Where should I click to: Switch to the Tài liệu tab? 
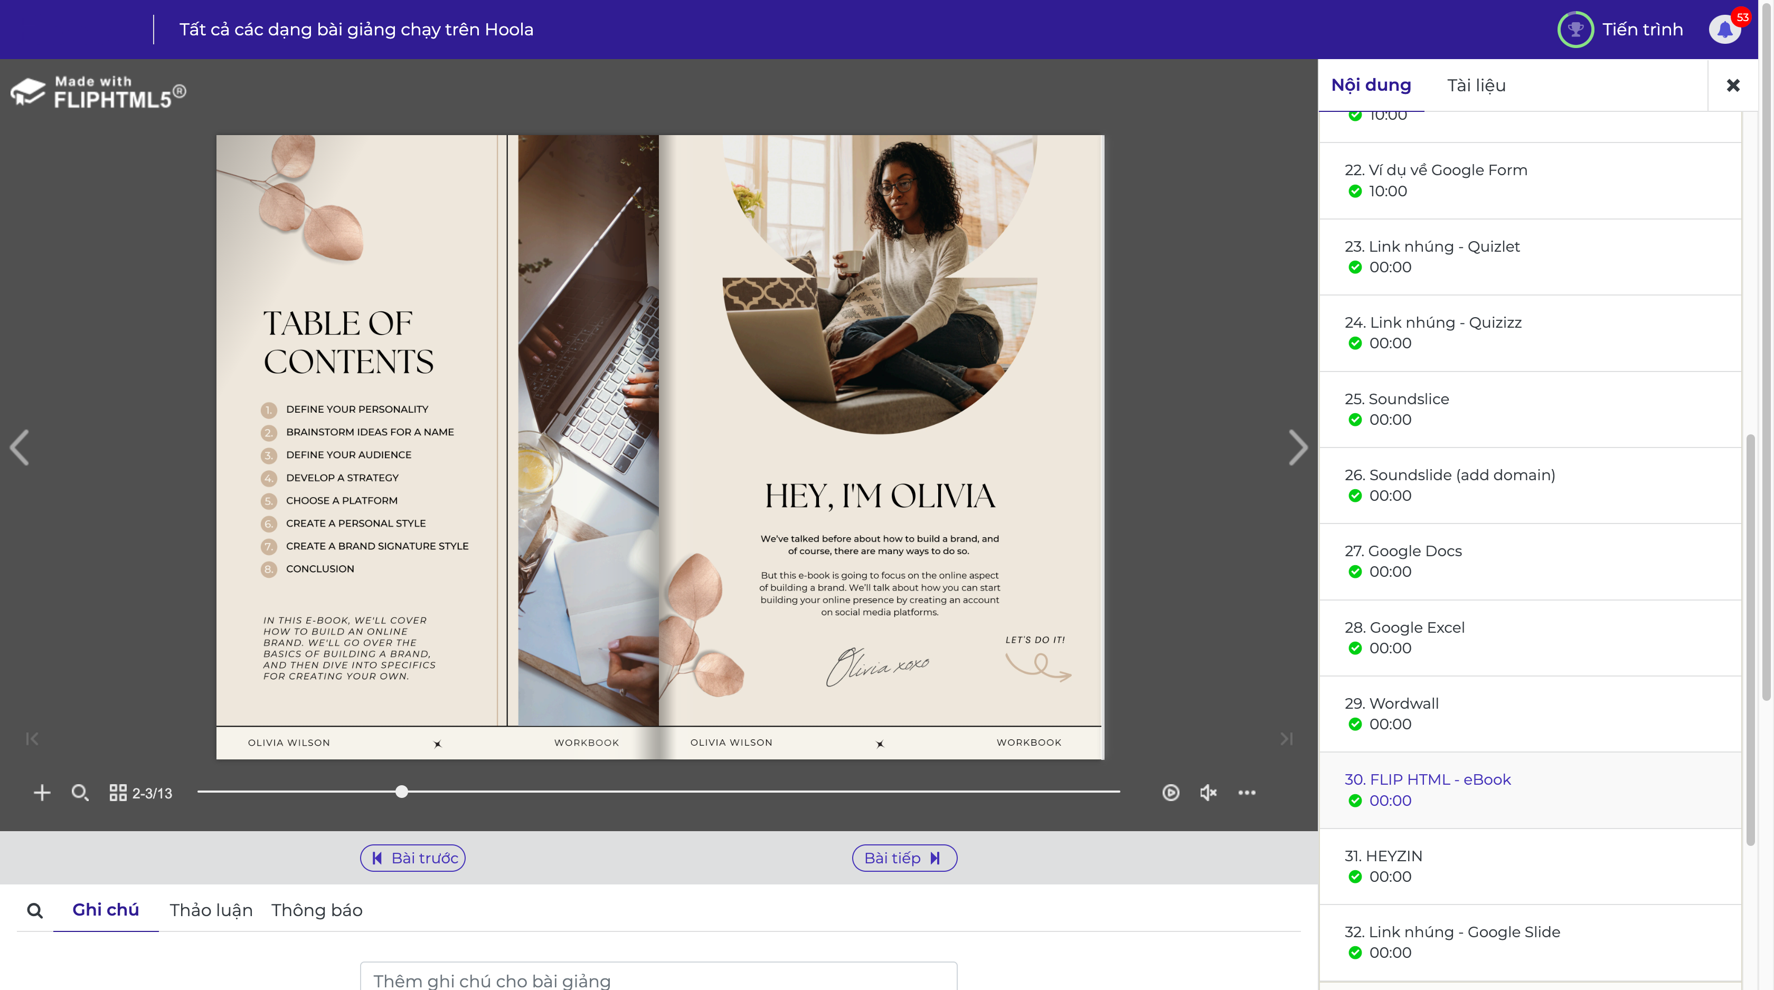[1476, 85]
